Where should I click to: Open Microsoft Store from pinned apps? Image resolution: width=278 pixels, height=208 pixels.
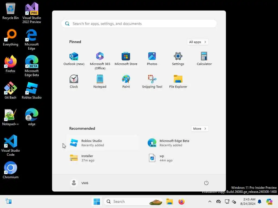click(126, 59)
